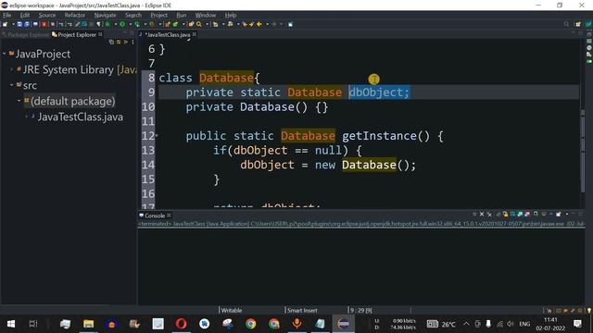Toggle Link with Editor in Project Explorer

[x=119, y=42]
